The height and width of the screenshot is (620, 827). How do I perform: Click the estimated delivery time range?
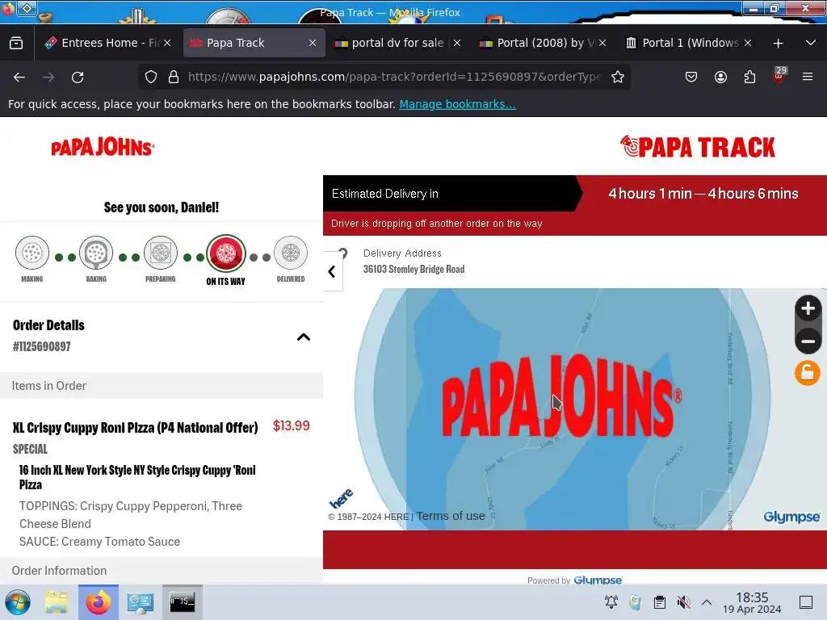point(703,194)
